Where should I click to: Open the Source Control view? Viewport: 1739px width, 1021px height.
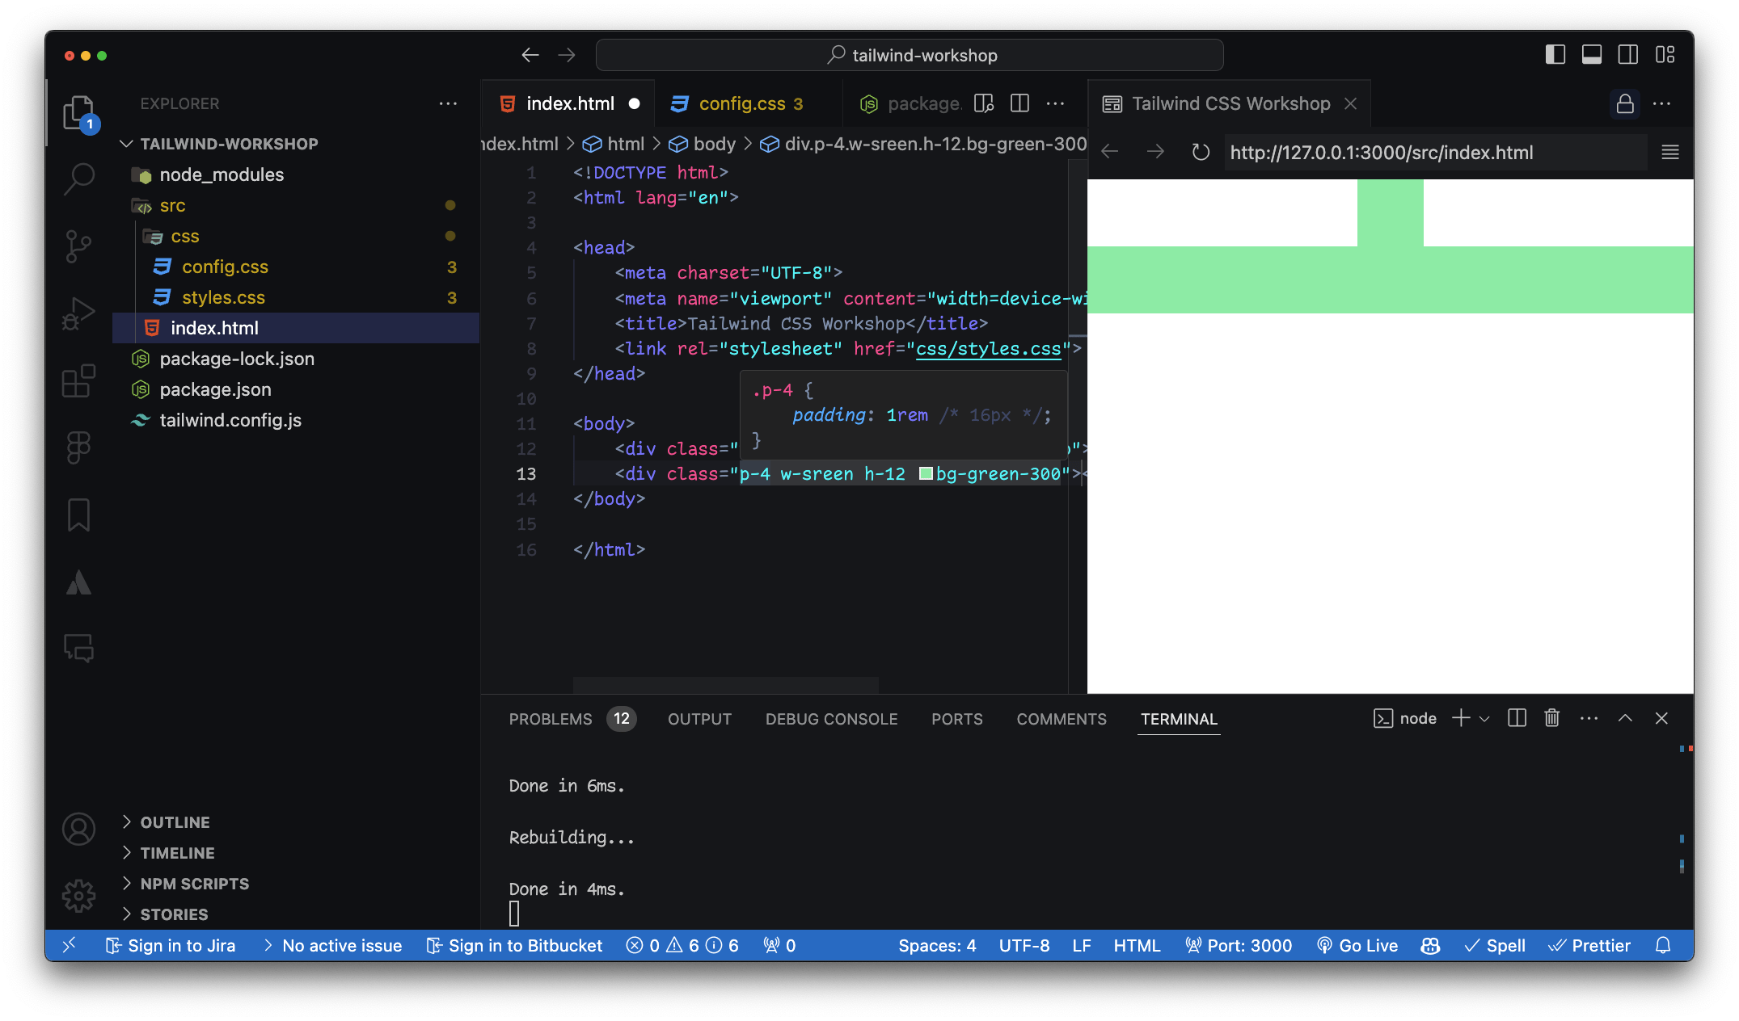click(78, 246)
